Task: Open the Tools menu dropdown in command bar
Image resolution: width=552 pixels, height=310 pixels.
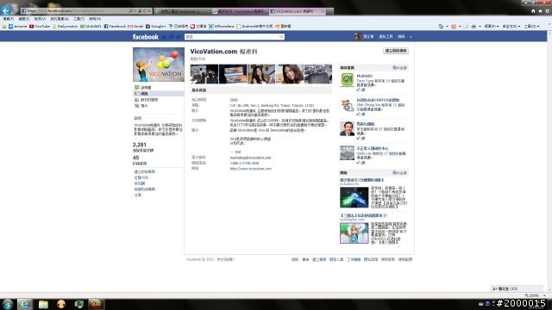Action: pos(531,27)
